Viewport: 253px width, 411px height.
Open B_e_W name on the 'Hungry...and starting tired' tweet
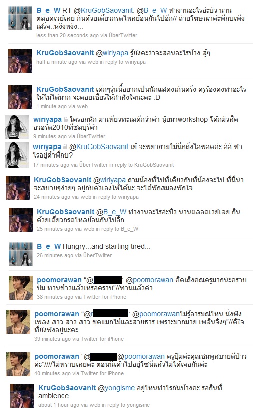click(x=49, y=246)
